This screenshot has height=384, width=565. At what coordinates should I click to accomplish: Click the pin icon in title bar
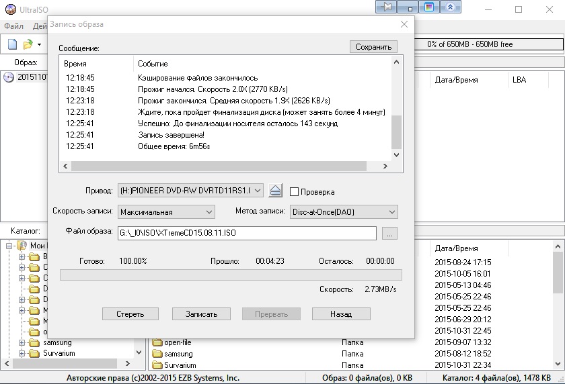[x=386, y=7]
